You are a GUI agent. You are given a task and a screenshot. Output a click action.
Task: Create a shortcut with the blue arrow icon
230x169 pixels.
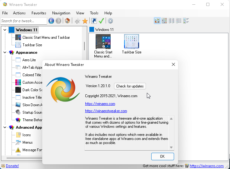tap(94, 21)
